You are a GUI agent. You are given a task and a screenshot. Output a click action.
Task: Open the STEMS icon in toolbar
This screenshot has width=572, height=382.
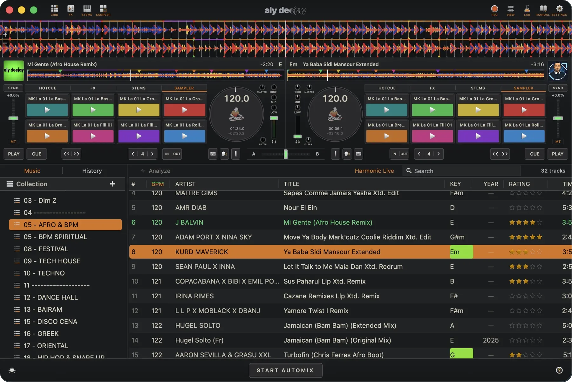tap(87, 10)
